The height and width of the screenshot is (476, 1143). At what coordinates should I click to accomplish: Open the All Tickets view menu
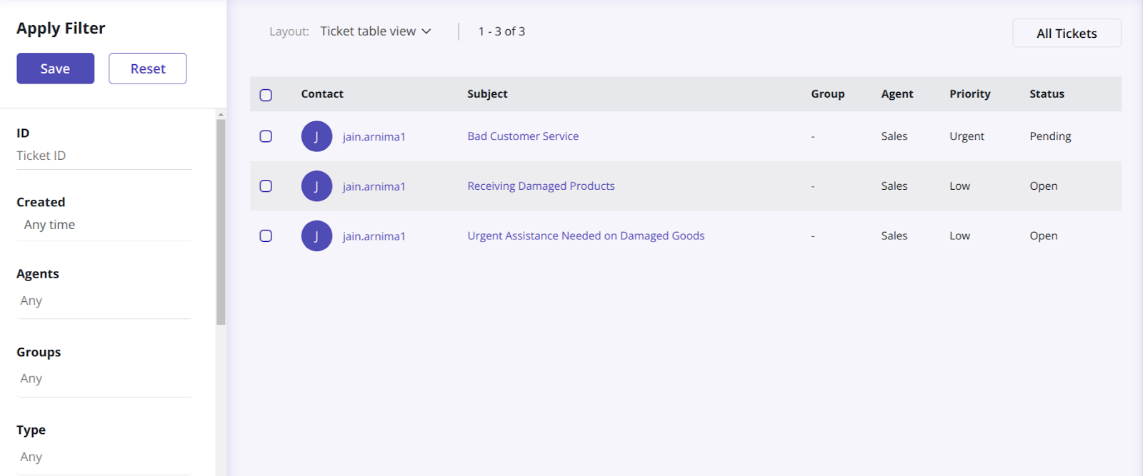pyautogui.click(x=1066, y=34)
